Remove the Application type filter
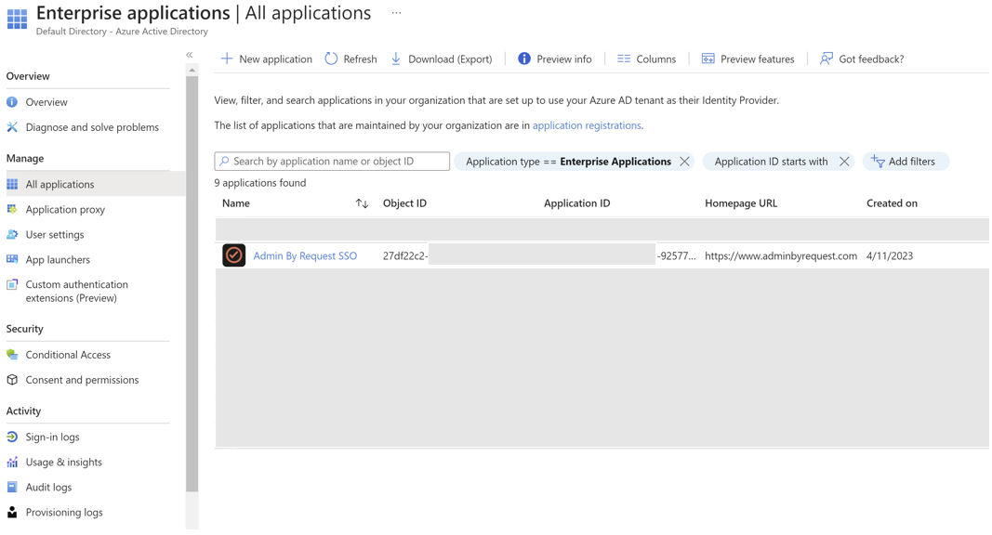Image resolution: width=992 pixels, height=535 pixels. click(x=684, y=162)
